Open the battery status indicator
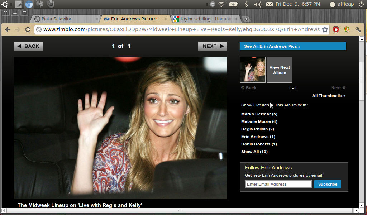This screenshot has height=215, width=367. point(234,4)
